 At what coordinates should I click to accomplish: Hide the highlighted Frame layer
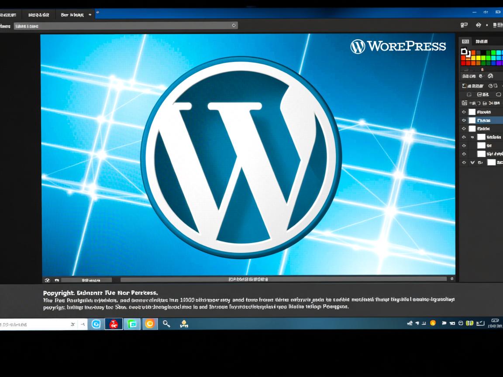pyautogui.click(x=465, y=120)
